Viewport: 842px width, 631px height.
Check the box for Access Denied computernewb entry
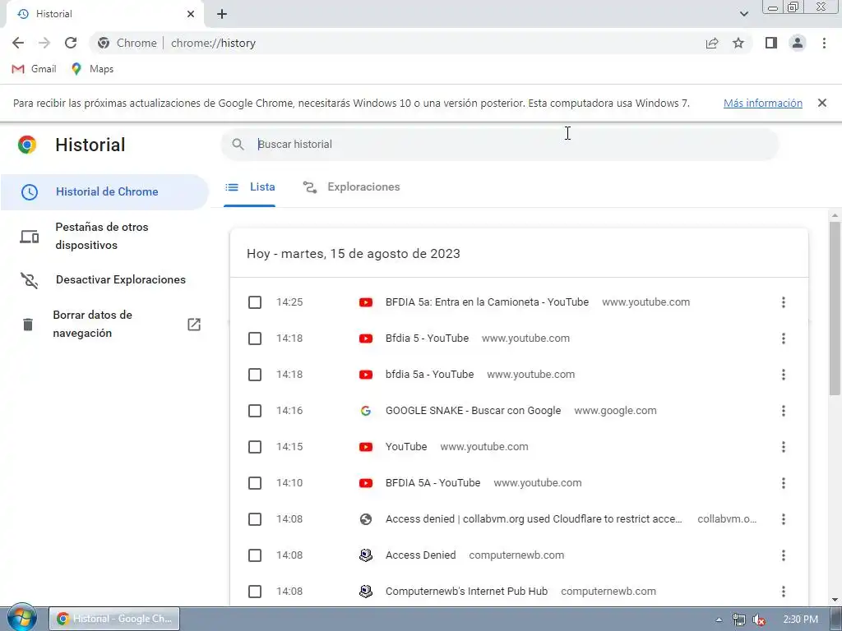point(255,555)
